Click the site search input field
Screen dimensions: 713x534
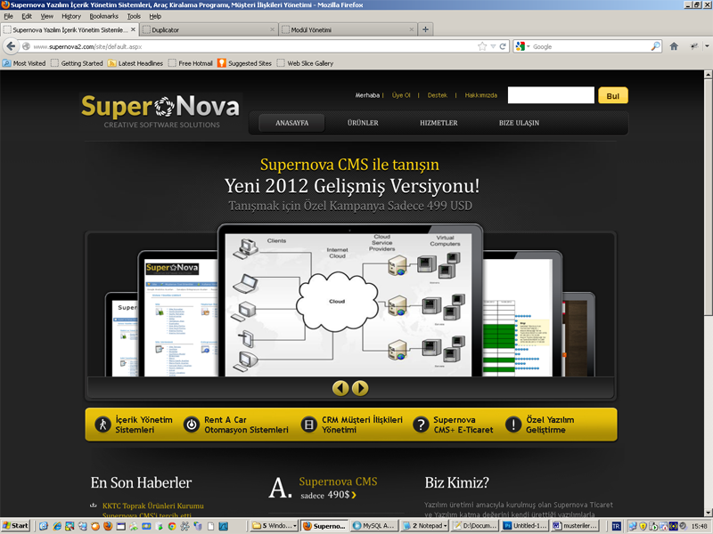pos(551,95)
